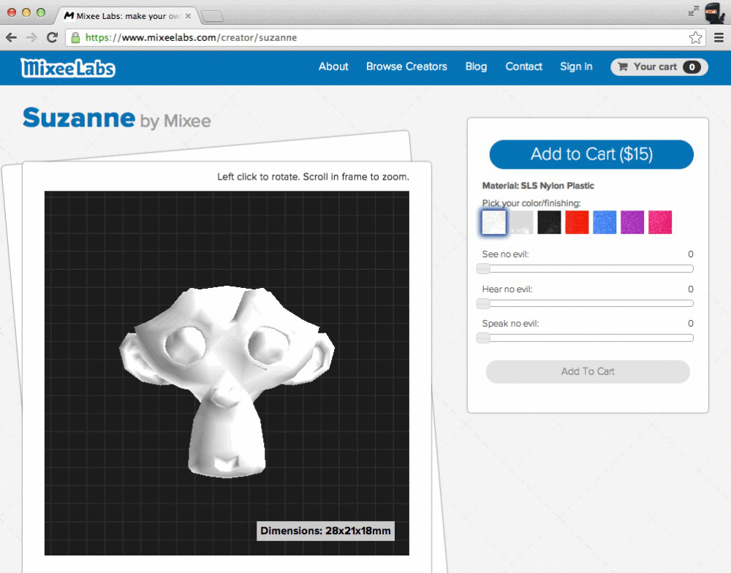Go to Browse Creators
This screenshot has height=573, width=731.
pyautogui.click(x=406, y=67)
